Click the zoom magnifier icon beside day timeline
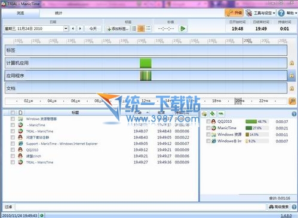 [292, 101]
